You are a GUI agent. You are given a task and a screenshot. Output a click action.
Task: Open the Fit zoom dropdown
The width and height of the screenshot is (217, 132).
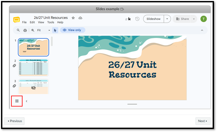43,30
